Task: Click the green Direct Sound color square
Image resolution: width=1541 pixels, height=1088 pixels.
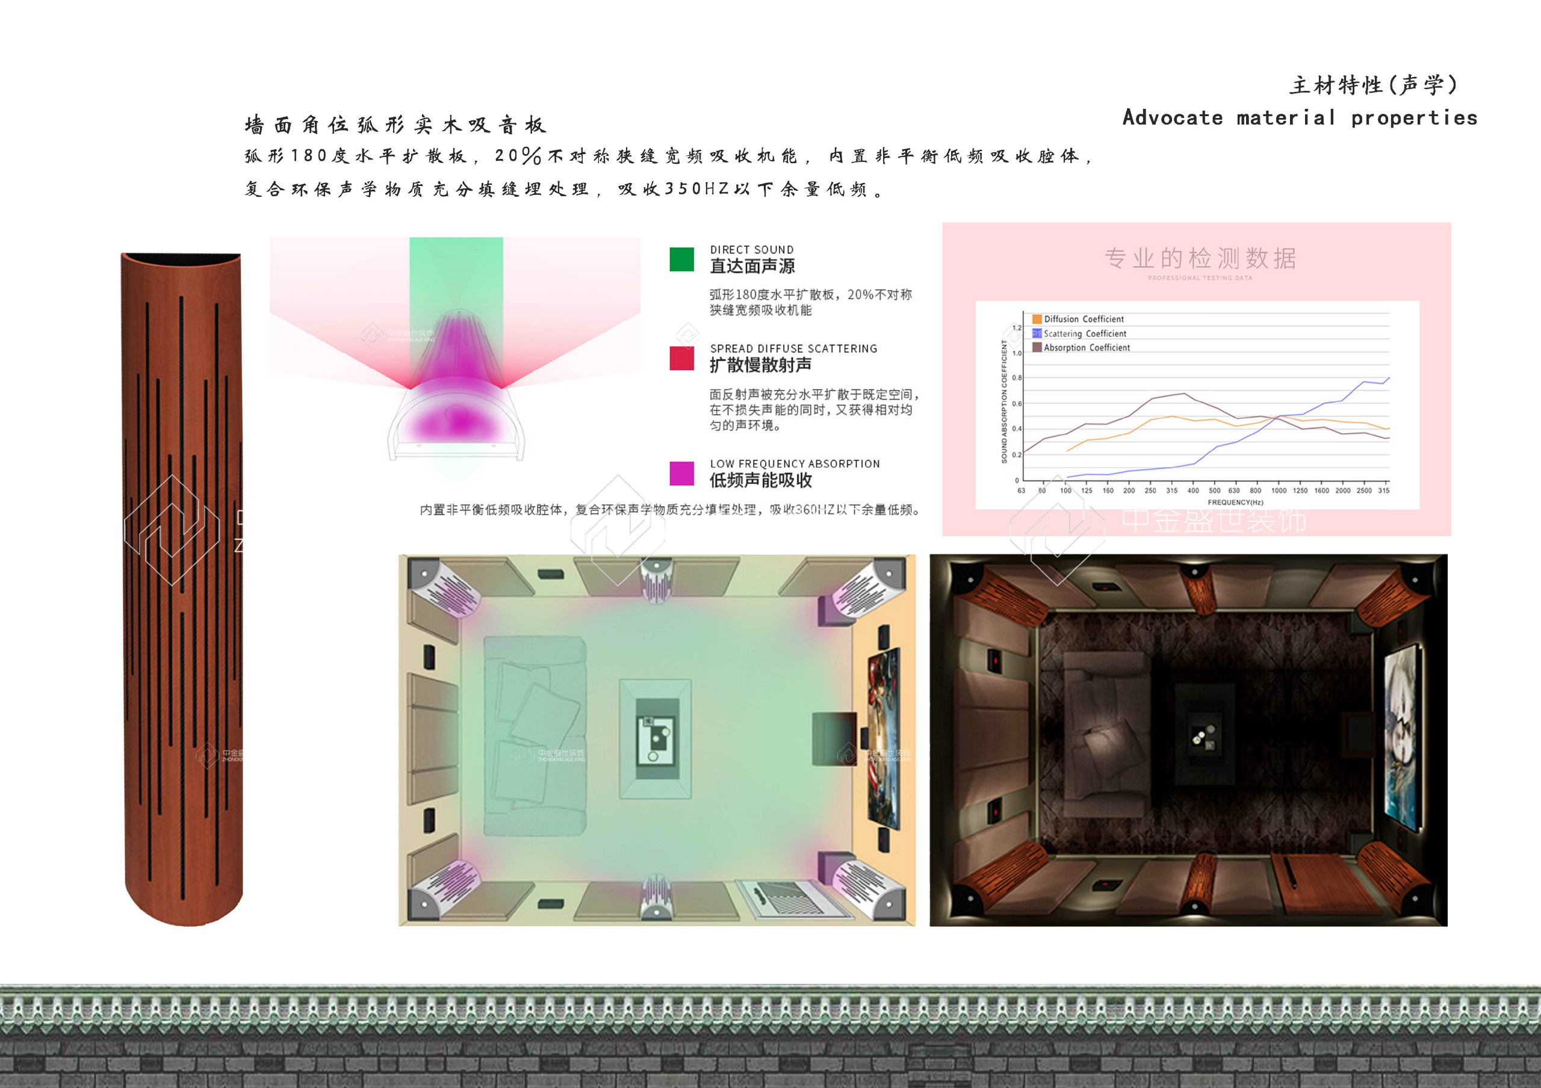Action: (x=681, y=259)
